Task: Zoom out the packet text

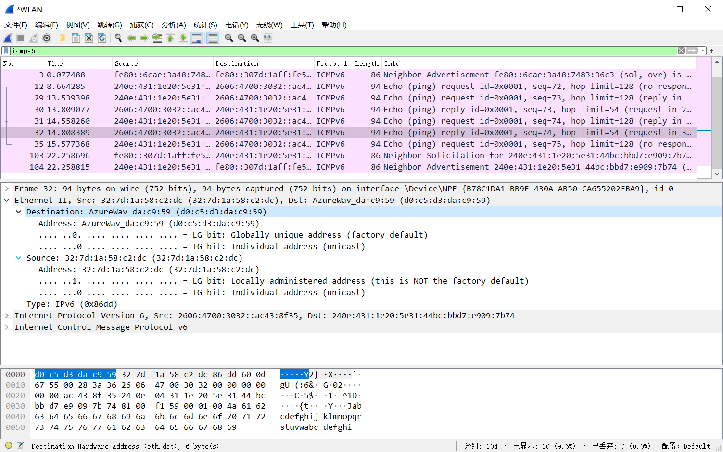Action: click(x=242, y=38)
